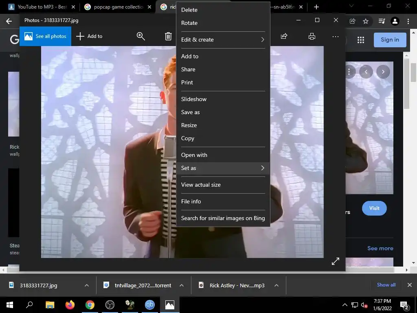Image resolution: width=417 pixels, height=313 pixels.
Task: Click the Visit button in image preview
Action: pyautogui.click(x=374, y=208)
